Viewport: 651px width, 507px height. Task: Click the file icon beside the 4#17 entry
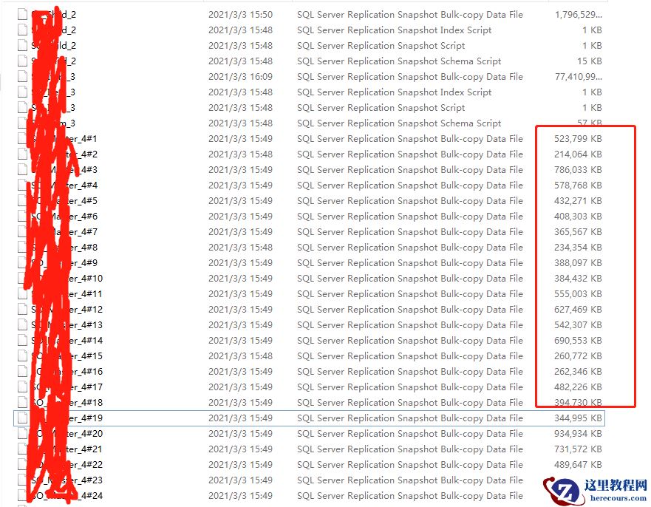[x=22, y=387]
